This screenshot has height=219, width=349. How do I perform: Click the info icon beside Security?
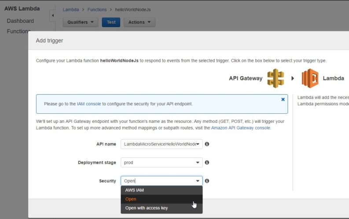(207, 181)
